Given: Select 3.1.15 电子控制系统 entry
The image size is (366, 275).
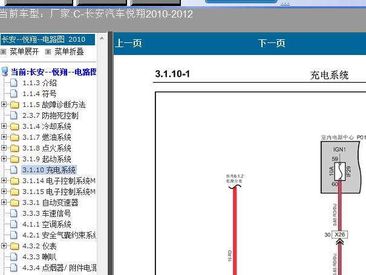Looking at the screenshot, I should (59, 192).
